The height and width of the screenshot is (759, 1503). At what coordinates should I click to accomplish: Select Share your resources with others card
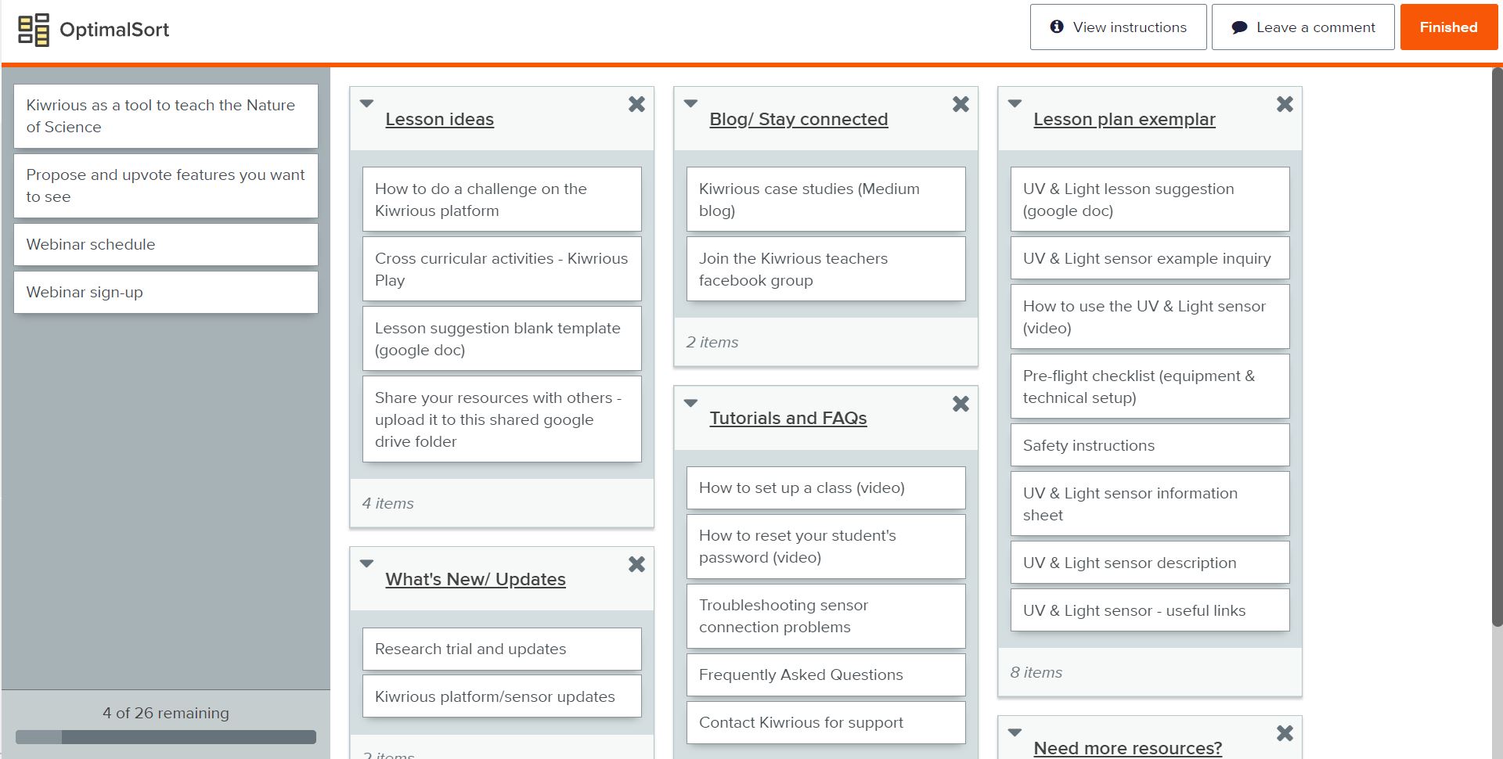(502, 419)
